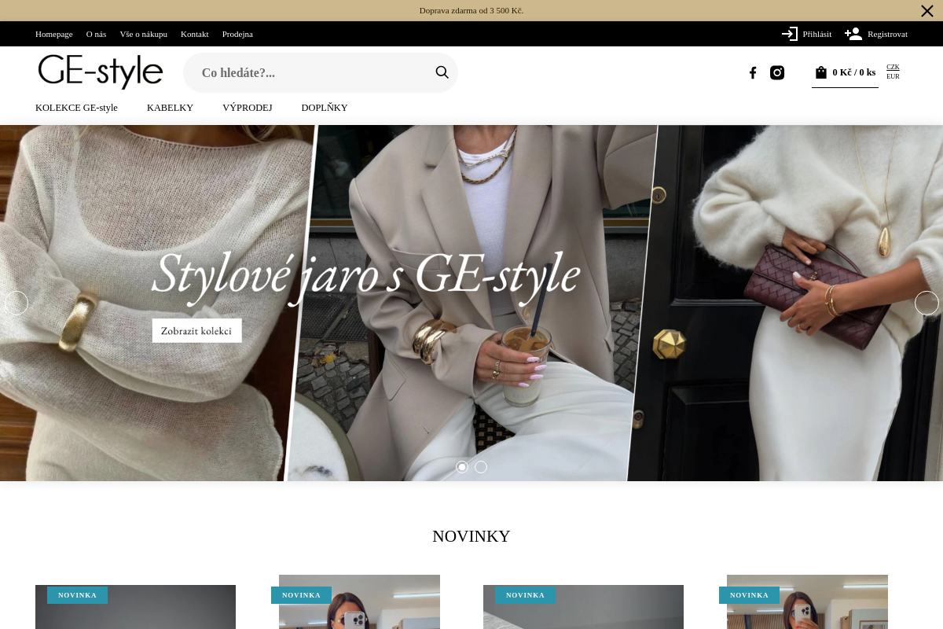Open the first Novinka product thumbnail
The image size is (943, 629).
click(x=135, y=612)
